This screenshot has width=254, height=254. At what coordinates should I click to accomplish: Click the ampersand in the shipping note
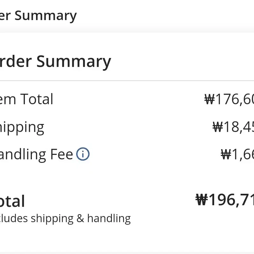80,218
